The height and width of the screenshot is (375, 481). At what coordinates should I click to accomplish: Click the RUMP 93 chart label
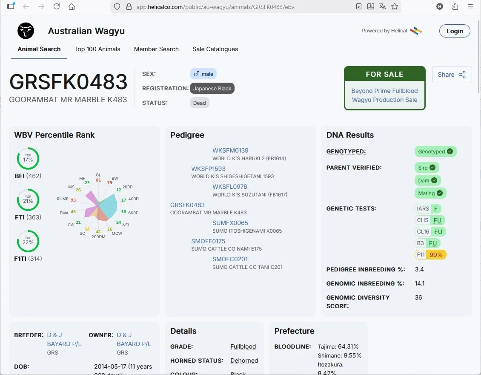[66, 199]
